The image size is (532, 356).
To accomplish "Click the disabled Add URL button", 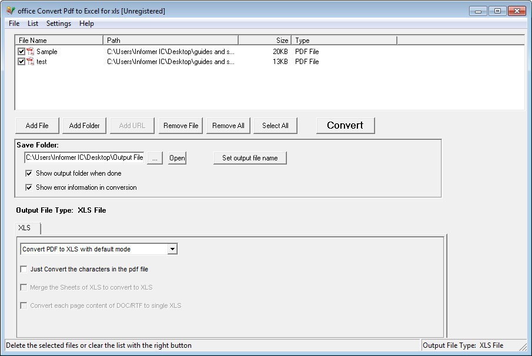I will (132, 126).
